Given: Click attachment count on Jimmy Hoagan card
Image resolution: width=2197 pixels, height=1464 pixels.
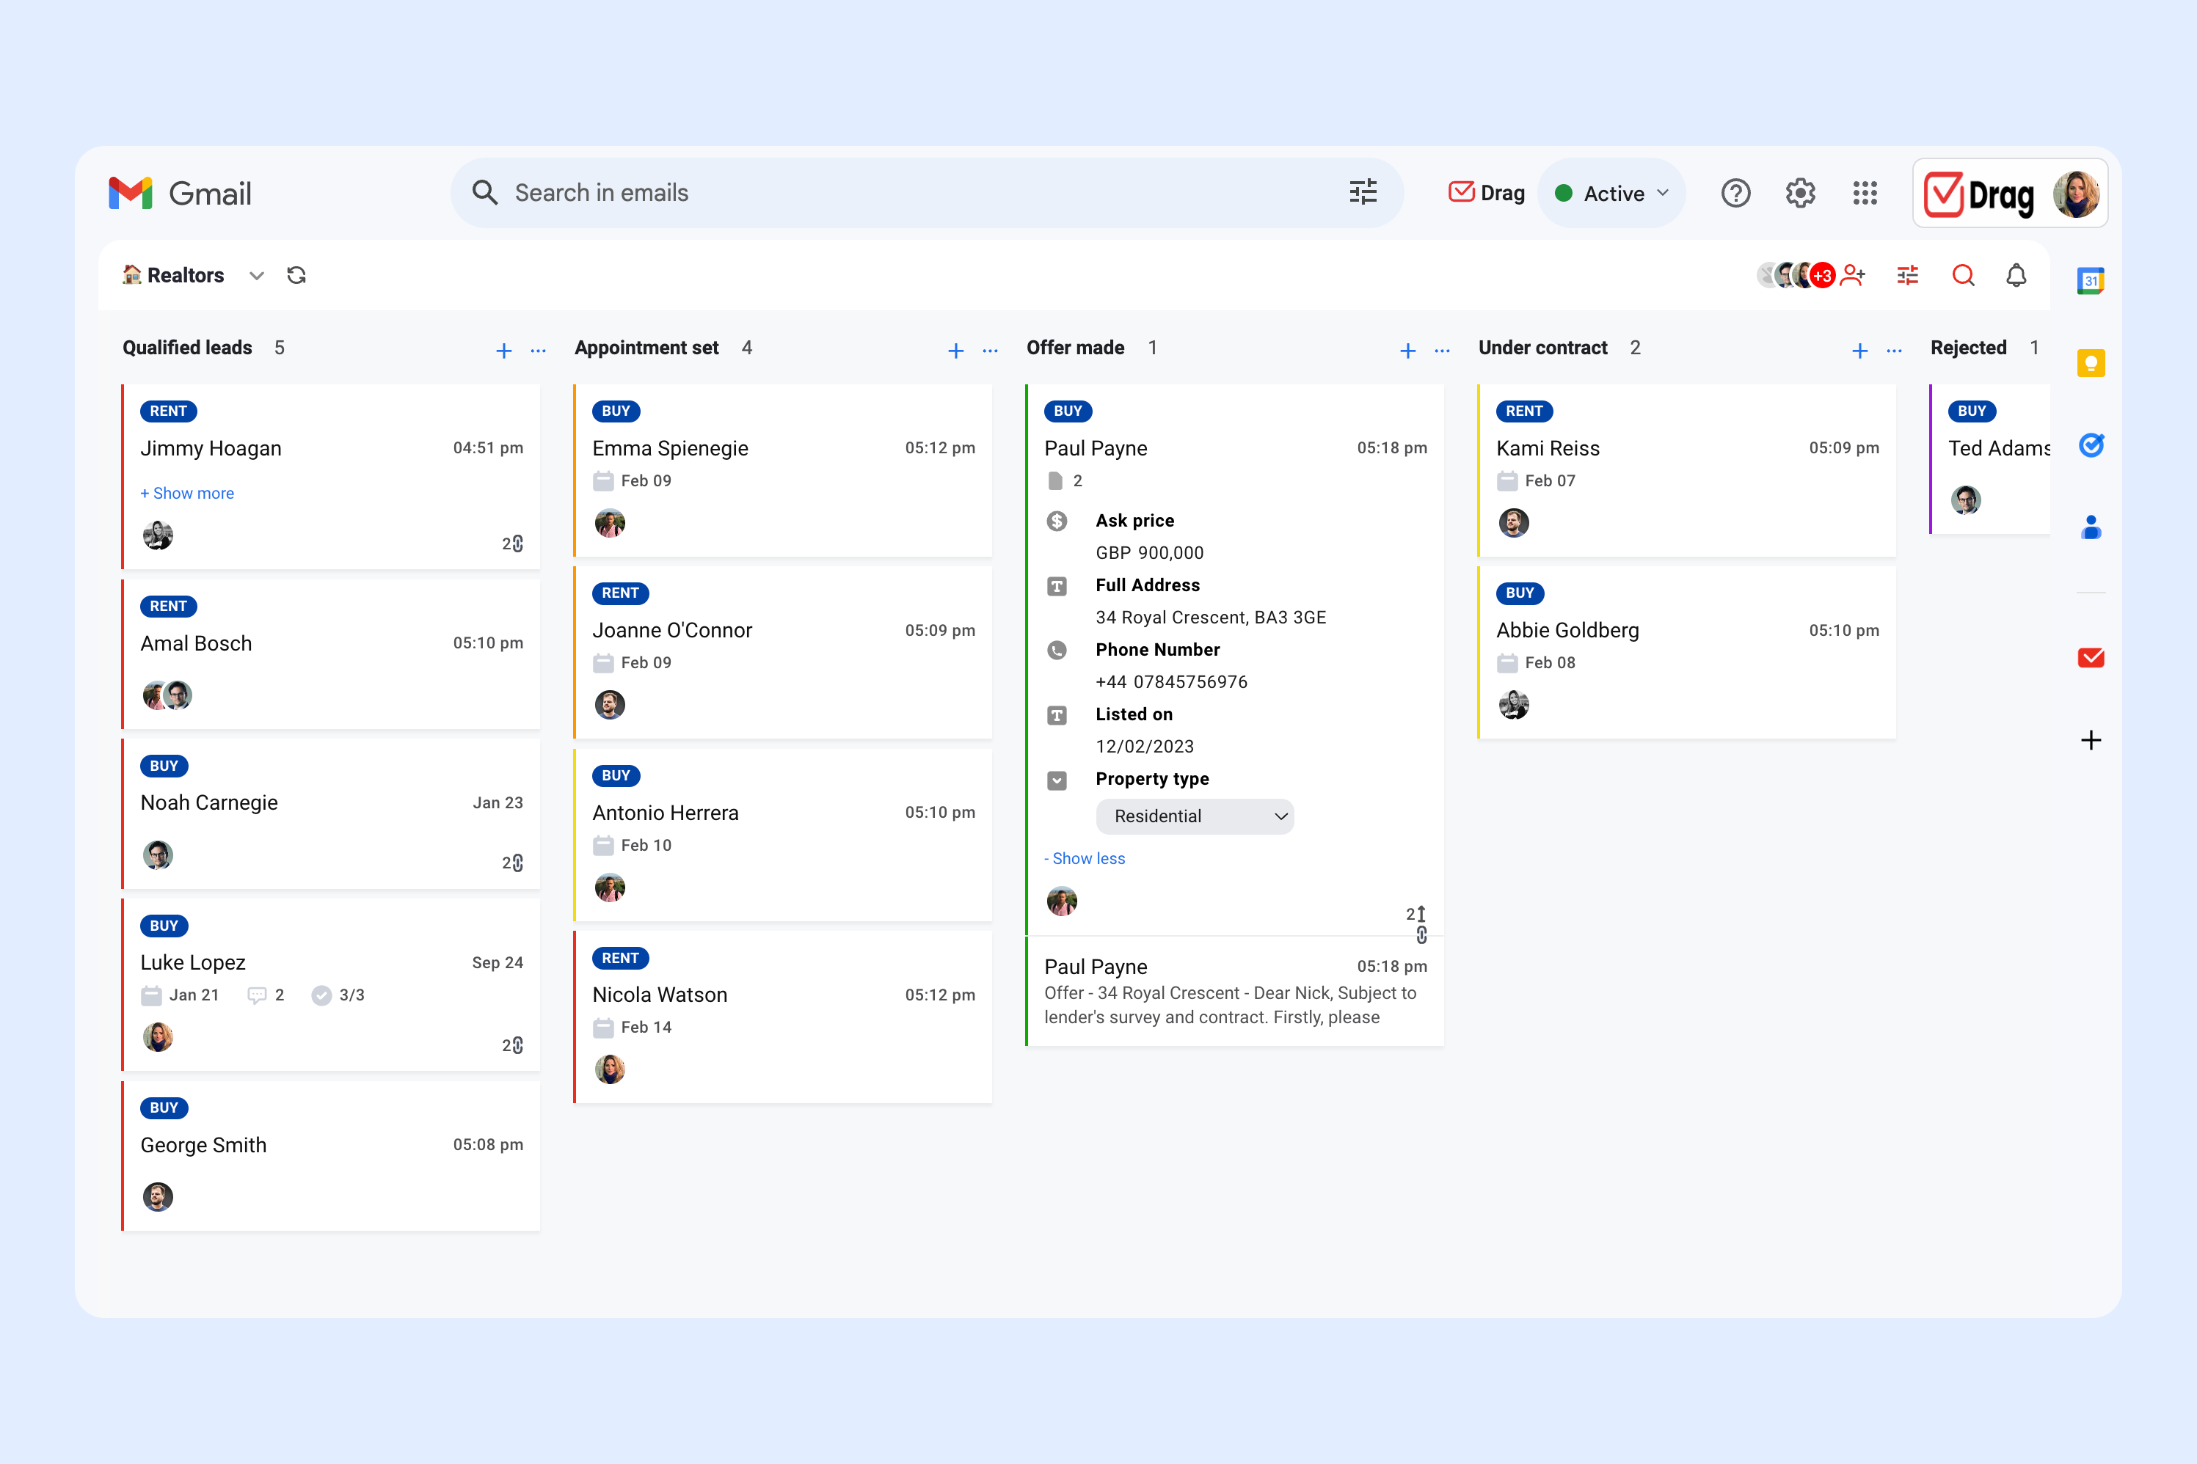Looking at the screenshot, I should [512, 543].
